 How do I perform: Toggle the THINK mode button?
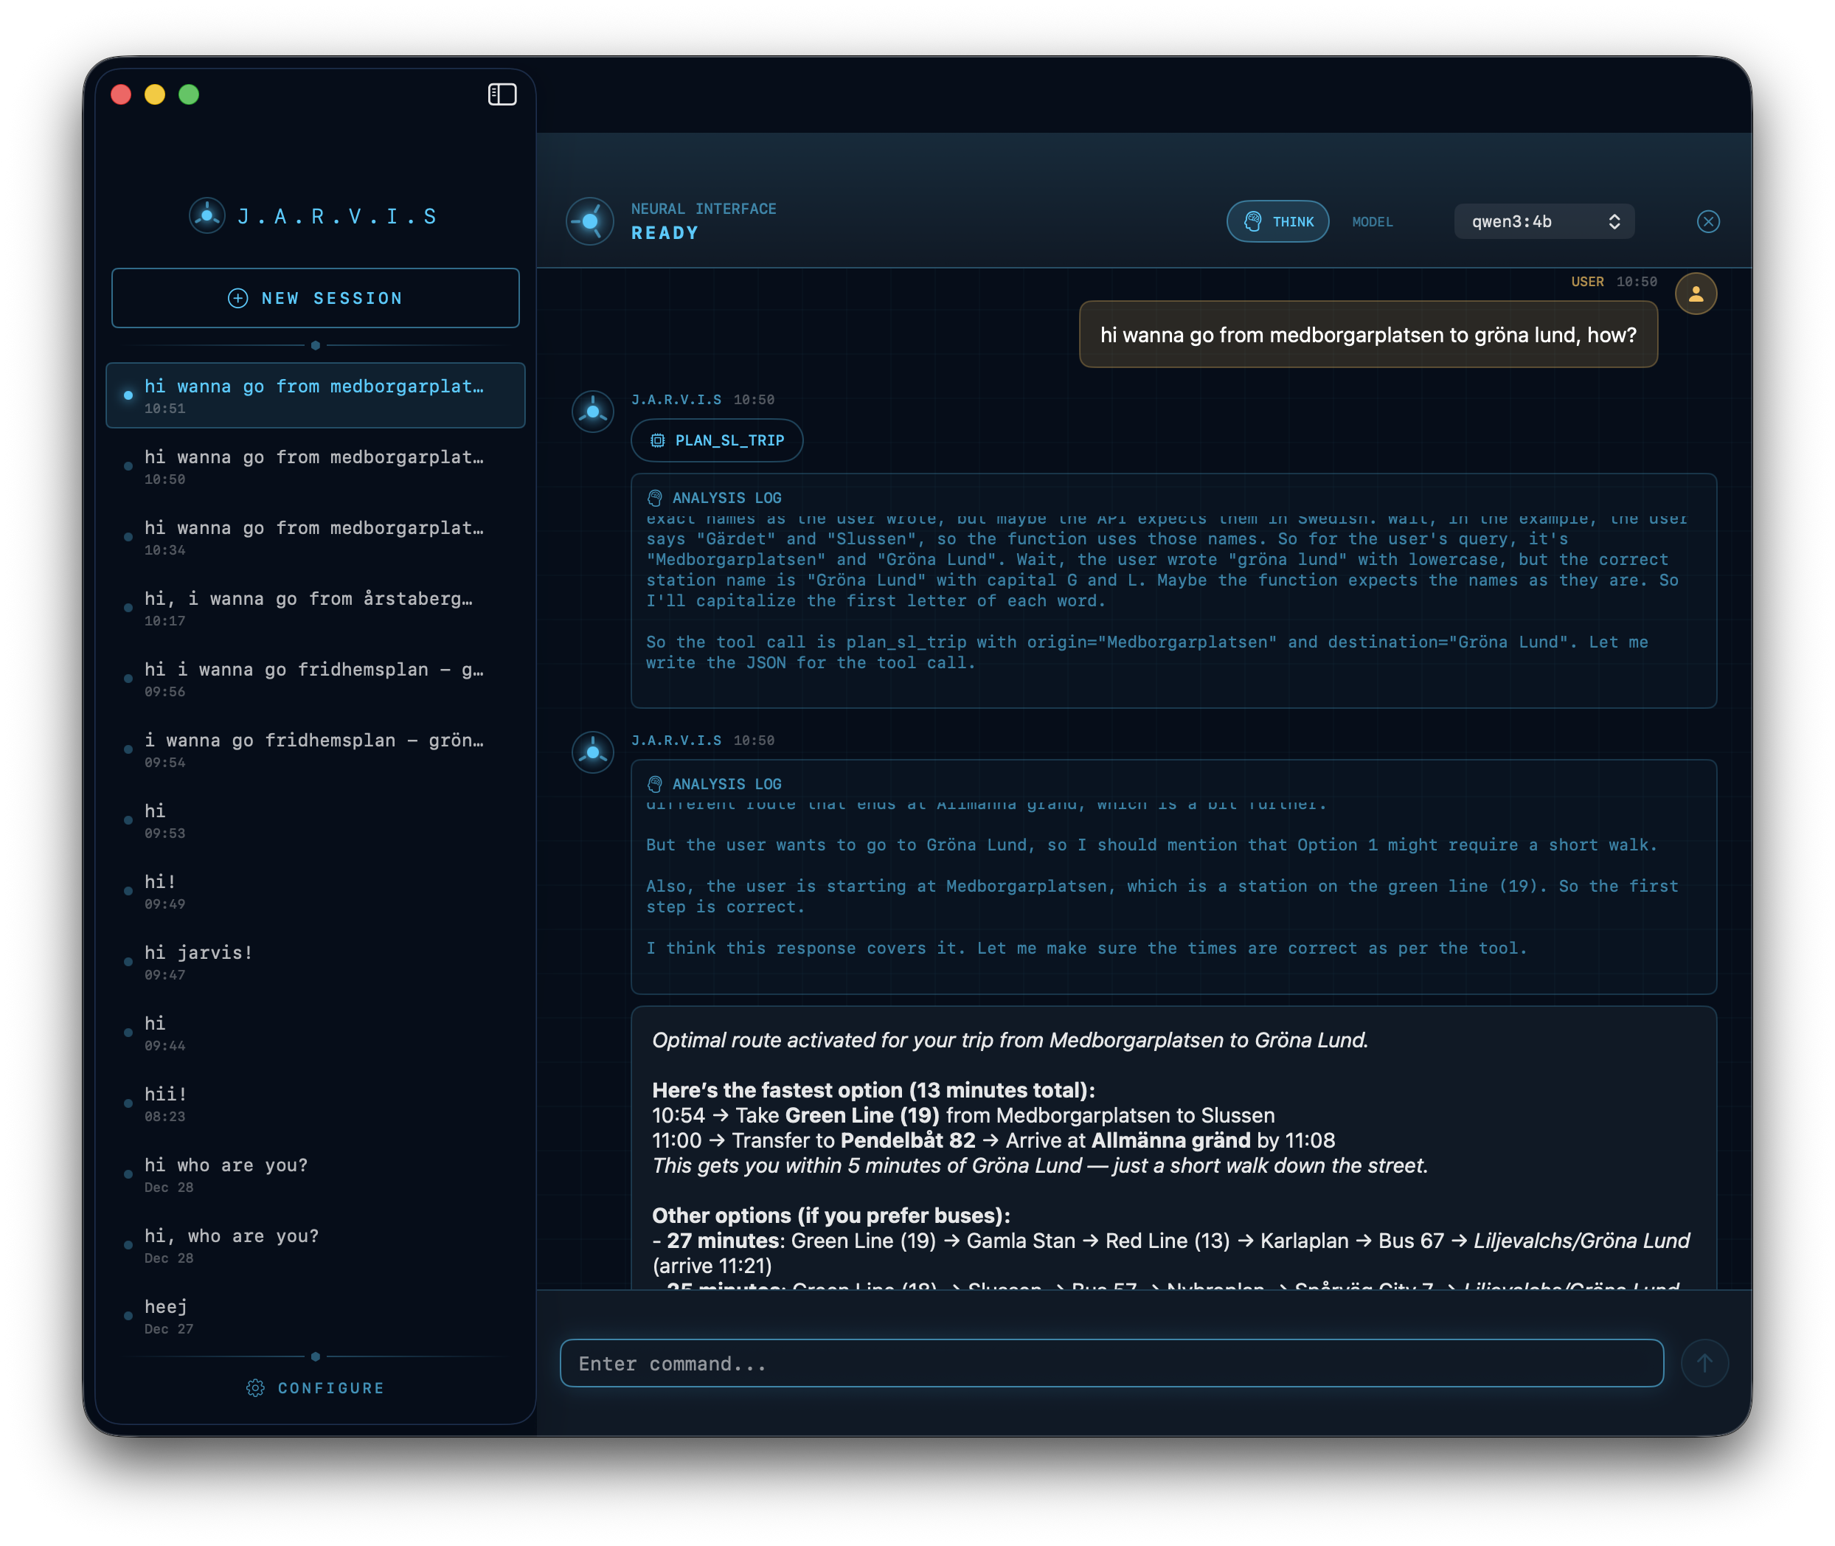[1277, 222]
